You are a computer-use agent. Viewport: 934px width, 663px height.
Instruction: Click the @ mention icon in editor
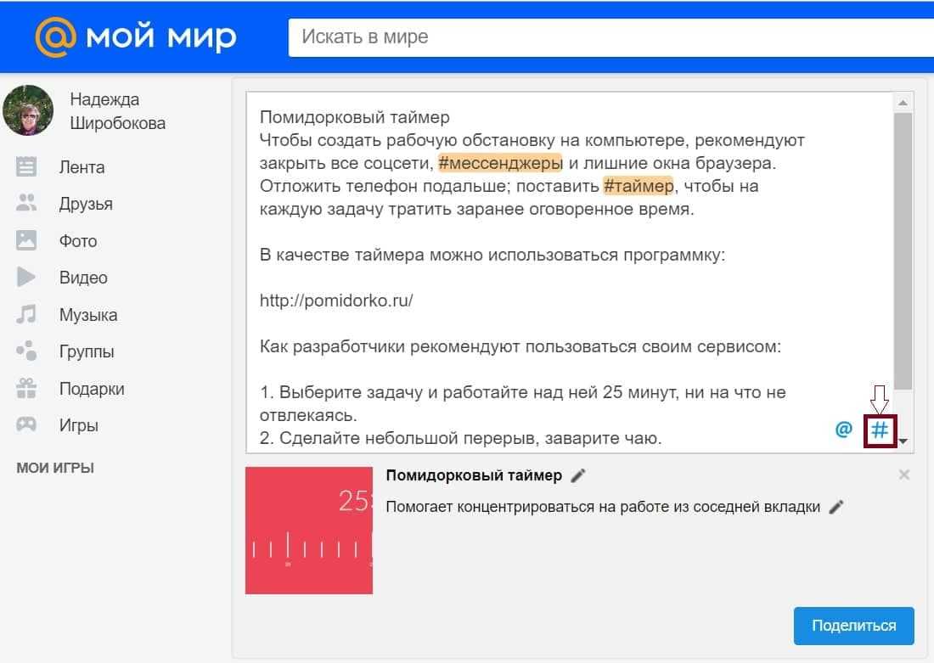(843, 430)
